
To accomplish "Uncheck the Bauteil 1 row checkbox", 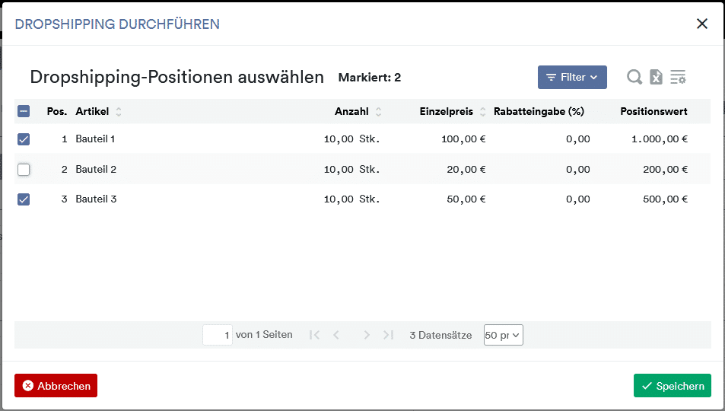I will pyautogui.click(x=24, y=139).
